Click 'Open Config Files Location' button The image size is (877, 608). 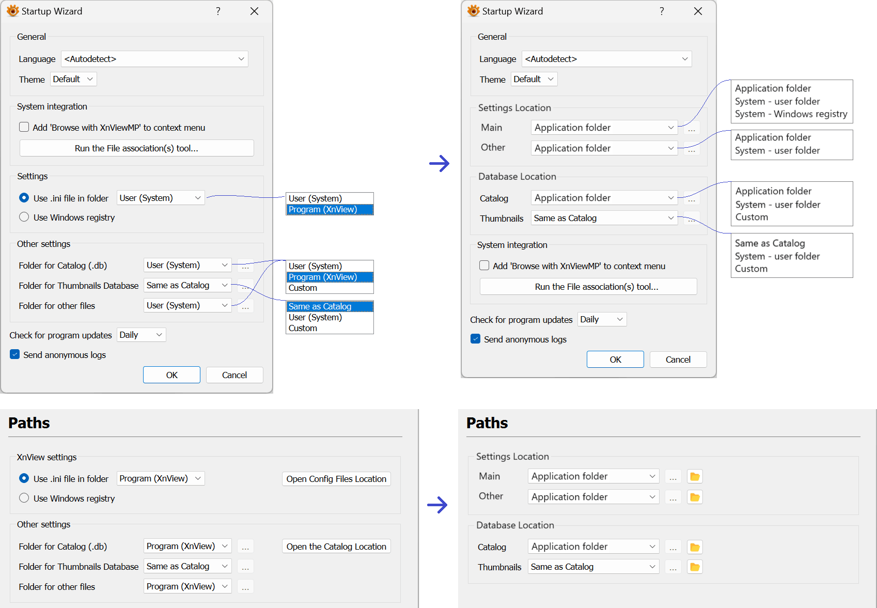click(336, 479)
